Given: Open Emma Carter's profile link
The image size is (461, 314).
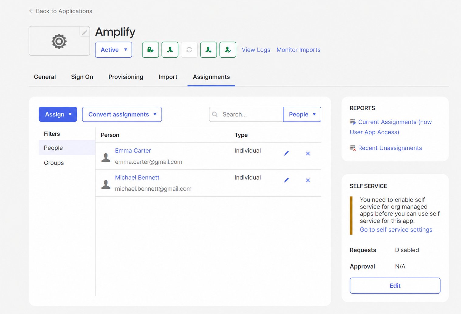Looking at the screenshot, I should point(133,151).
